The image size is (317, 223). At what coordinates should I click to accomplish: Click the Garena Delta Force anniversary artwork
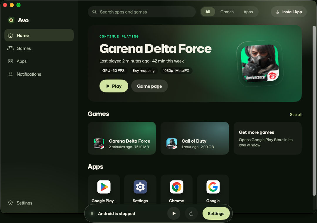260,63
